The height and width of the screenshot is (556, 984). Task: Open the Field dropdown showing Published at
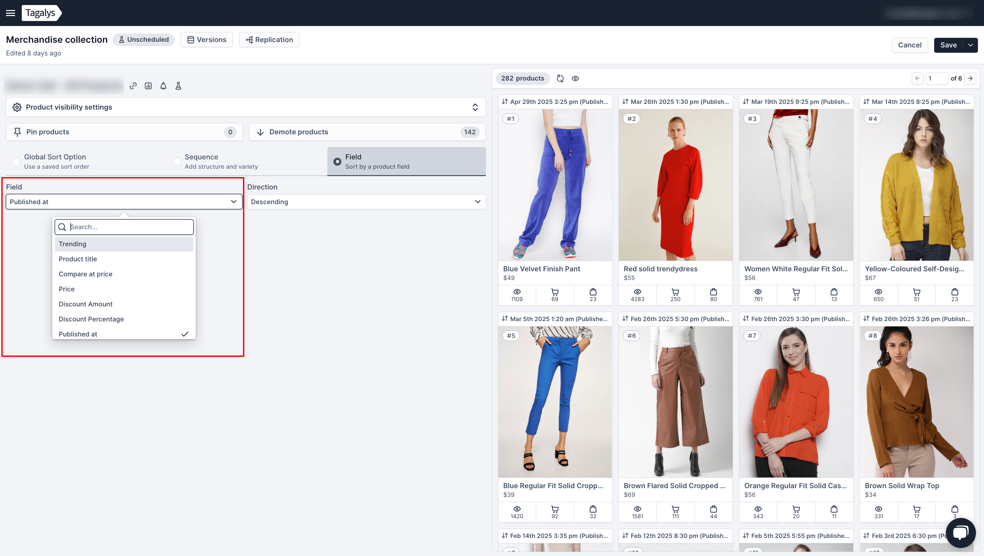pos(124,201)
